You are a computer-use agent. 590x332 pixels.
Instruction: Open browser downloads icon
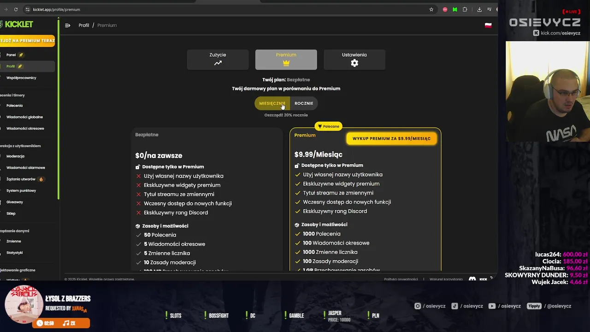[x=479, y=9]
